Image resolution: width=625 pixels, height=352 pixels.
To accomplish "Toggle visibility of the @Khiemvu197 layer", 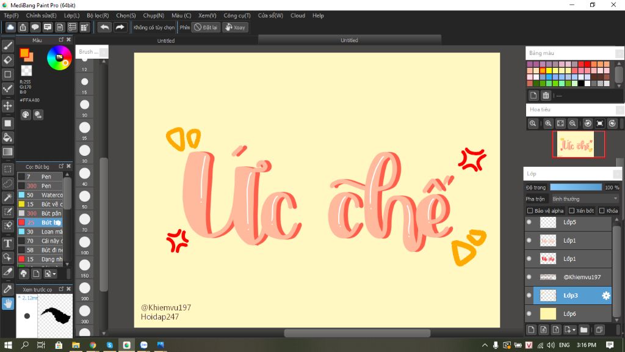I will point(529,277).
